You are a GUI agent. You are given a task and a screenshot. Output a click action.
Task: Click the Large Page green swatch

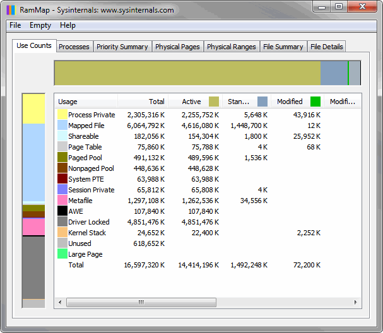62,254
